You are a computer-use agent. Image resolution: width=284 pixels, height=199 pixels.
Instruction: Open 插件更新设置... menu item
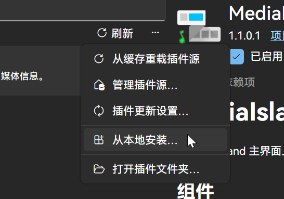coord(155,111)
